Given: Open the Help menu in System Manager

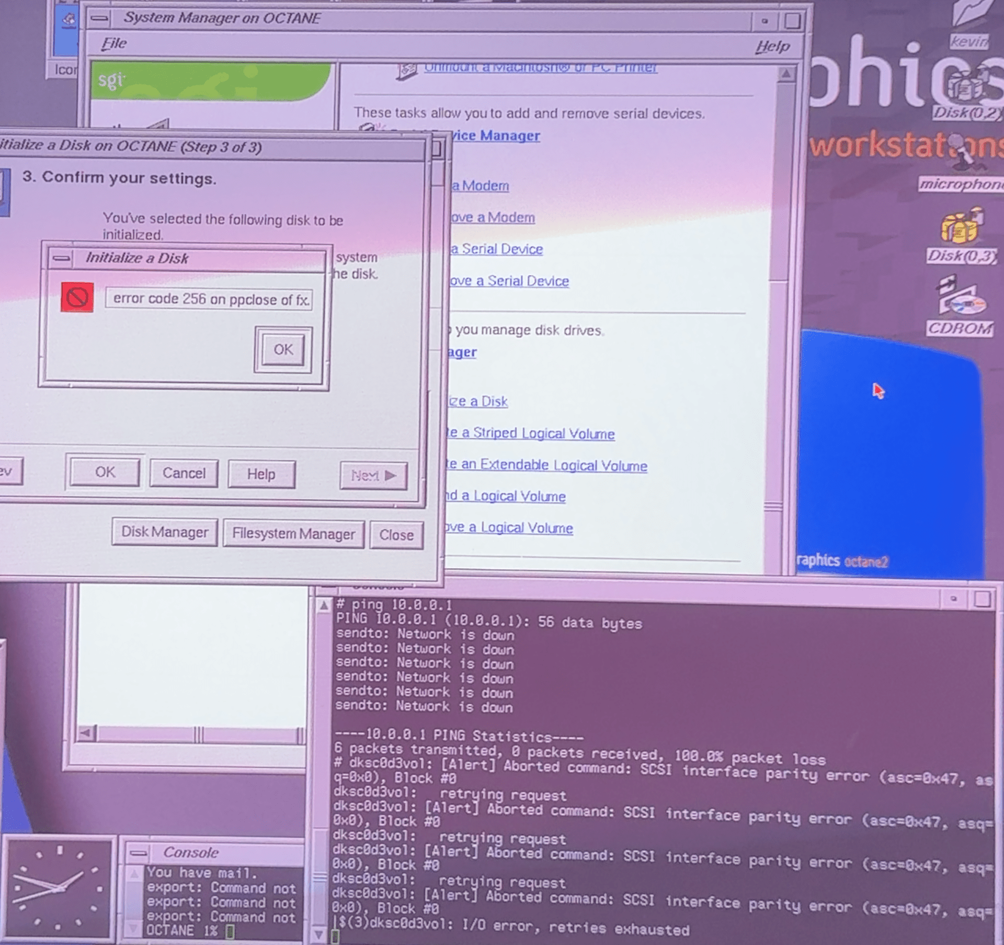Looking at the screenshot, I should pos(772,47).
